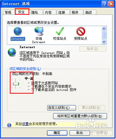The width and height of the screenshot is (116, 139).
Task: Click zone list scrollbar down arrow
Action: pos(104,42)
